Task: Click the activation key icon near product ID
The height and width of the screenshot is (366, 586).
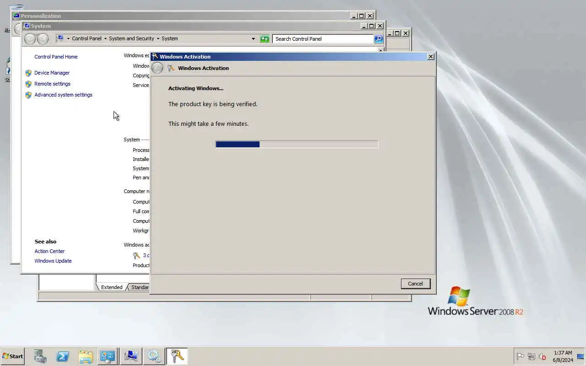Action: pyautogui.click(x=136, y=256)
